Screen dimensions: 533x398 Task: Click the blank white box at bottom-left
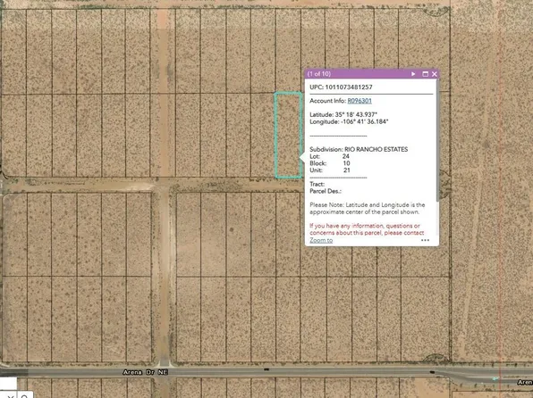pos(8,384)
